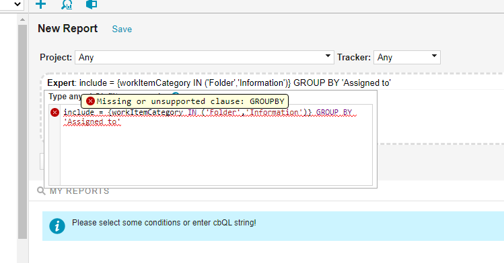Click the Save link
Viewport: 504px width, 263px height.
tap(122, 29)
